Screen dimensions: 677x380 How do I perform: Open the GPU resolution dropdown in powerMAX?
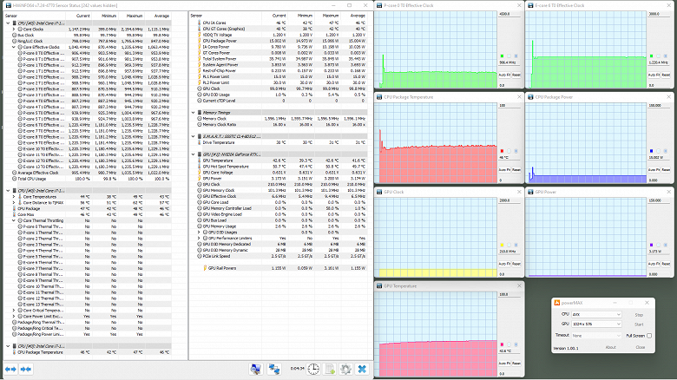(596, 324)
